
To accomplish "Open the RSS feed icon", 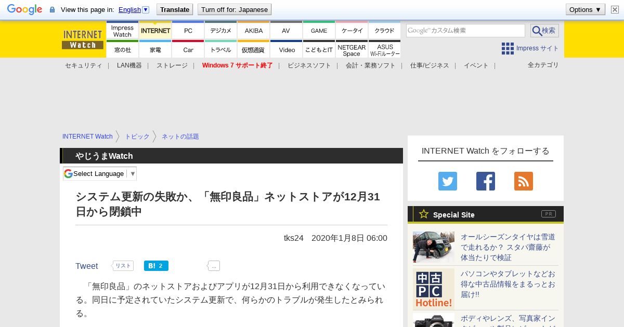I will pos(524,181).
